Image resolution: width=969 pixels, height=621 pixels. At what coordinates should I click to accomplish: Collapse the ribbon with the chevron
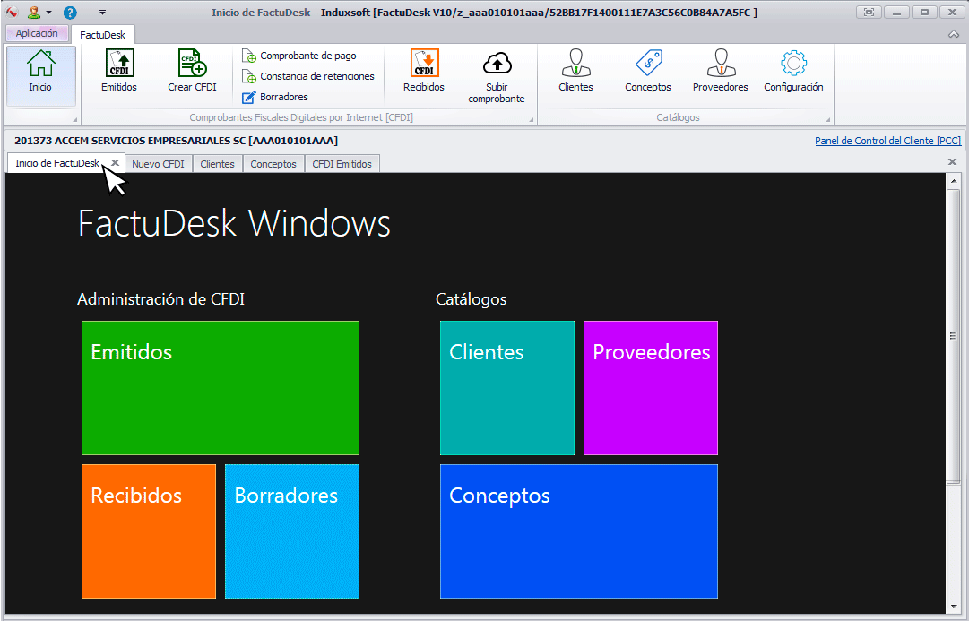[x=954, y=35]
